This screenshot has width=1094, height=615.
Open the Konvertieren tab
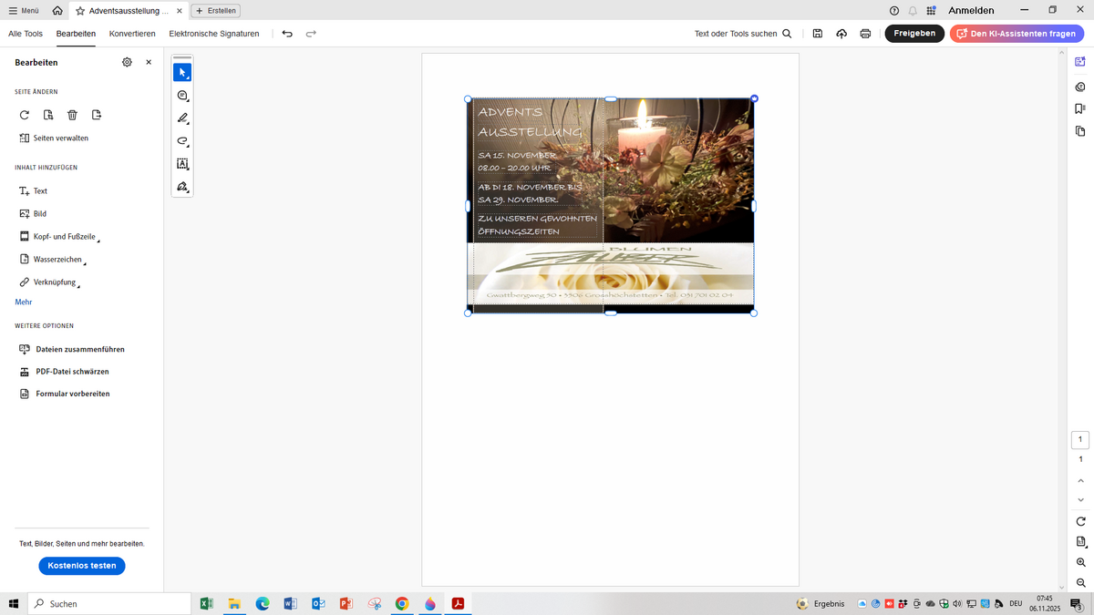click(x=132, y=34)
